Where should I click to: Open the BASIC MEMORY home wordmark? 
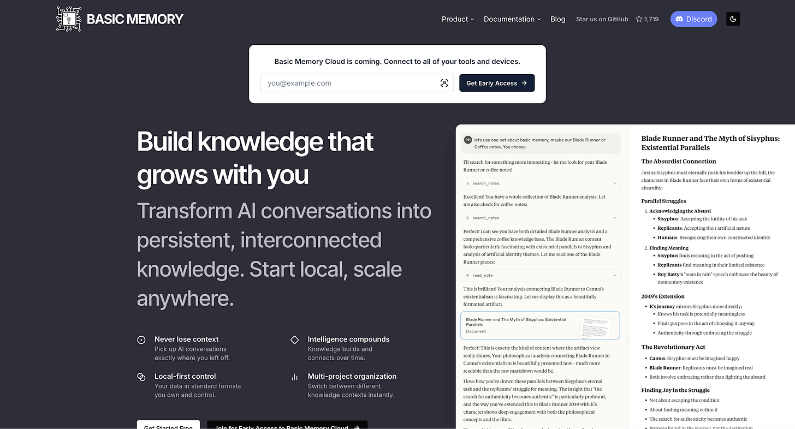pyautogui.click(x=135, y=19)
